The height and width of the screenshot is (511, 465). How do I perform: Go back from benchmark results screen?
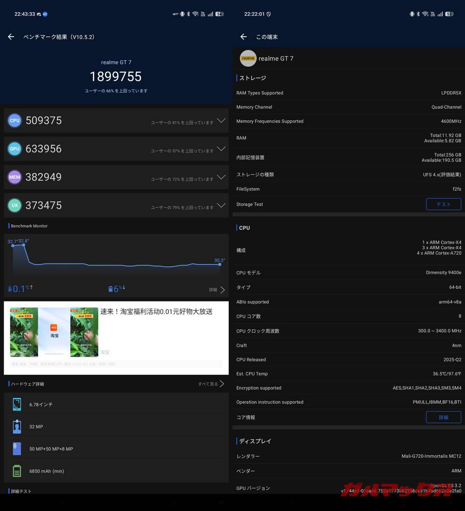11,37
